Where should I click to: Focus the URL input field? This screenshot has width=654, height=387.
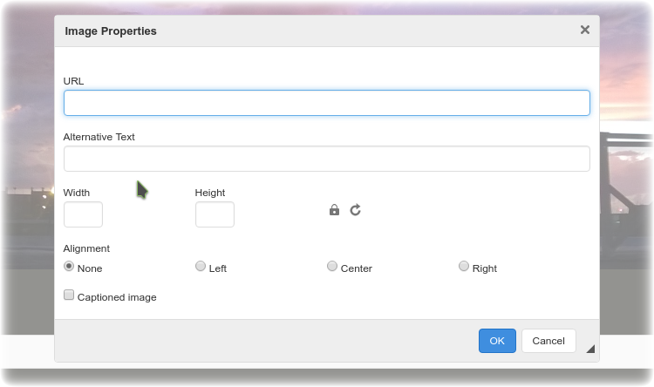[x=327, y=103]
